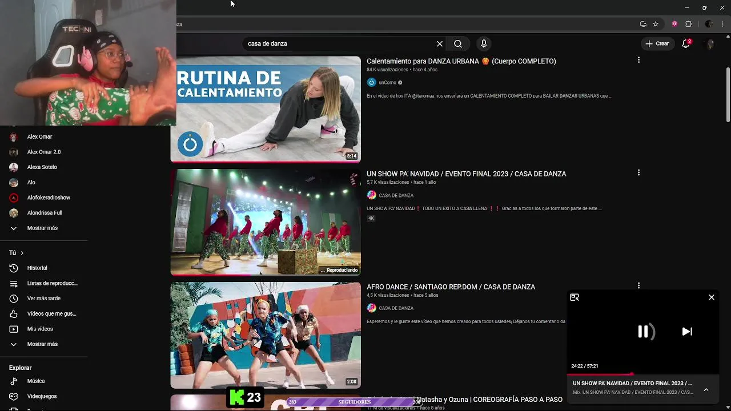Open title Calentamiento para DANZA URBANA
The width and height of the screenshot is (731, 411).
coord(461,61)
